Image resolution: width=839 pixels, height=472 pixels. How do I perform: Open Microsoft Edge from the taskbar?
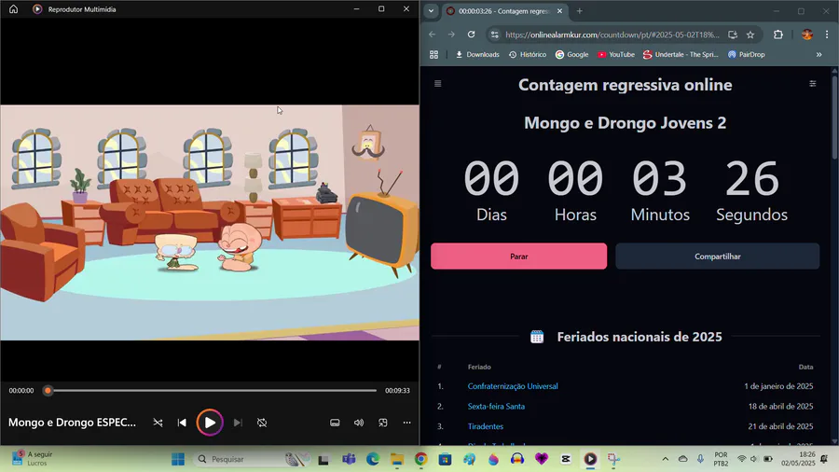coord(373,459)
